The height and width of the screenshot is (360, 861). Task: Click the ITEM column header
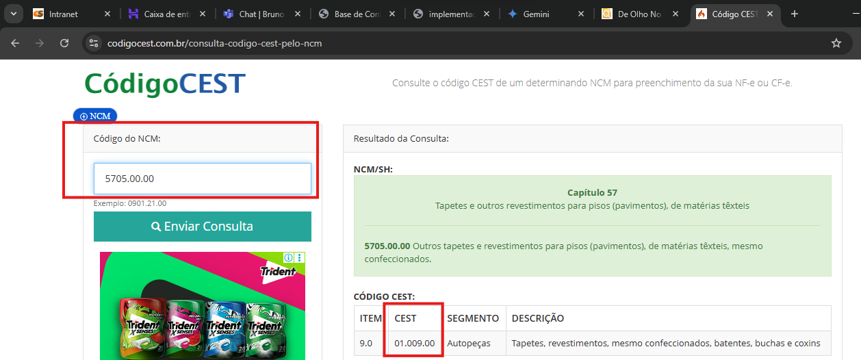click(x=372, y=318)
